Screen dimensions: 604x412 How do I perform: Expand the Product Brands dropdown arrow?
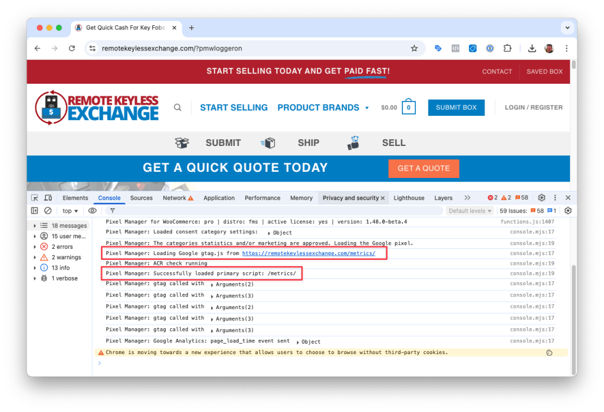pyautogui.click(x=367, y=108)
